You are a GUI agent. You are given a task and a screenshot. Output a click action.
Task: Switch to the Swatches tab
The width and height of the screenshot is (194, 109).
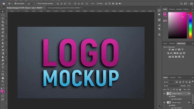click(172, 9)
